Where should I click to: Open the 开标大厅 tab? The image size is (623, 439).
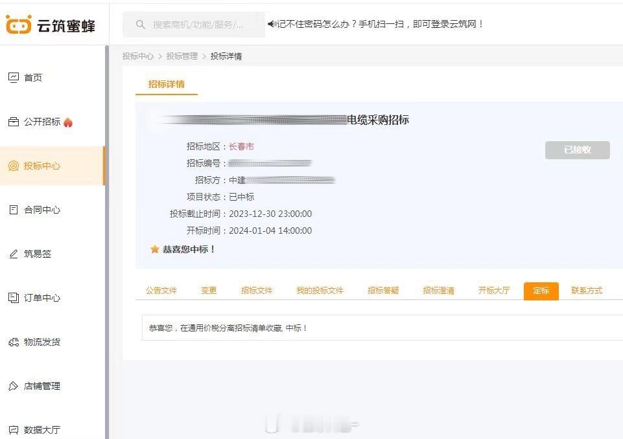[494, 291]
